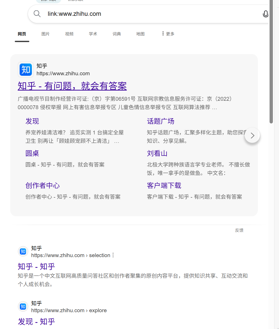The image size is (279, 329).
Task: Open the 创作者中心 sitelink
Action: click(43, 185)
